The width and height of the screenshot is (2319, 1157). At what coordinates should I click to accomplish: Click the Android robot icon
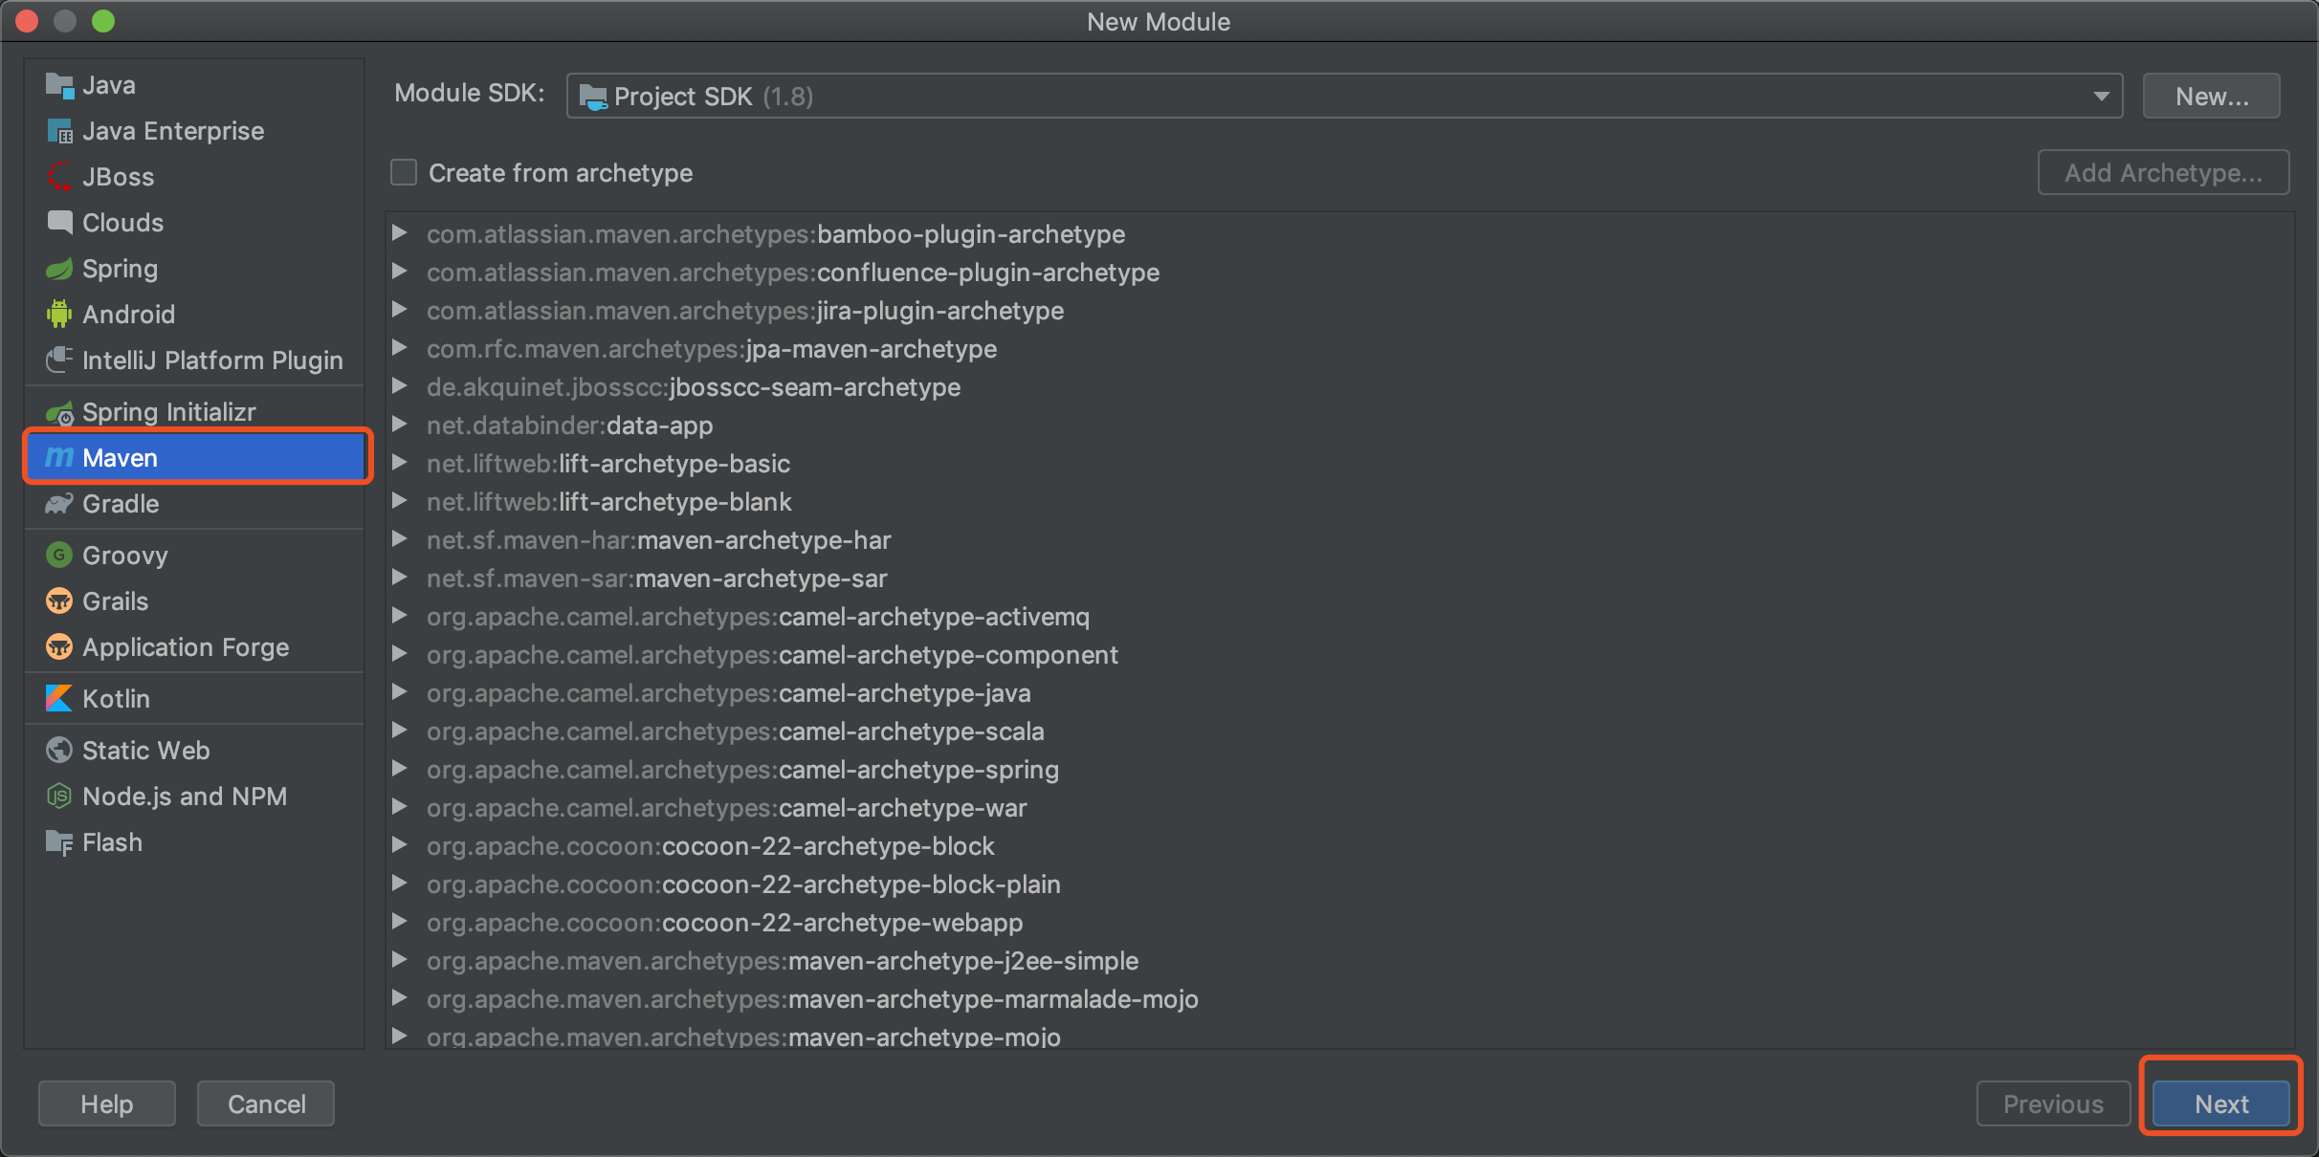point(59,314)
